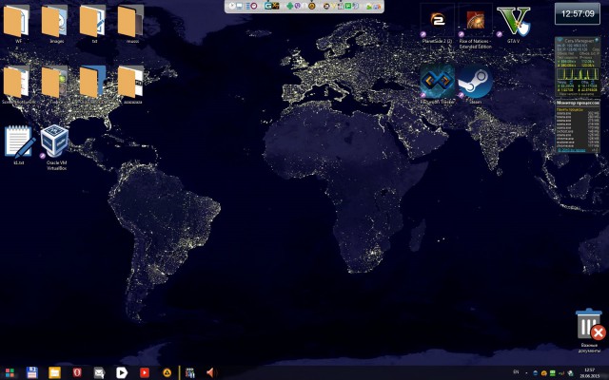Click the purple Viber icon in top dock
The height and width of the screenshot is (380, 609).
pyautogui.click(x=298, y=6)
